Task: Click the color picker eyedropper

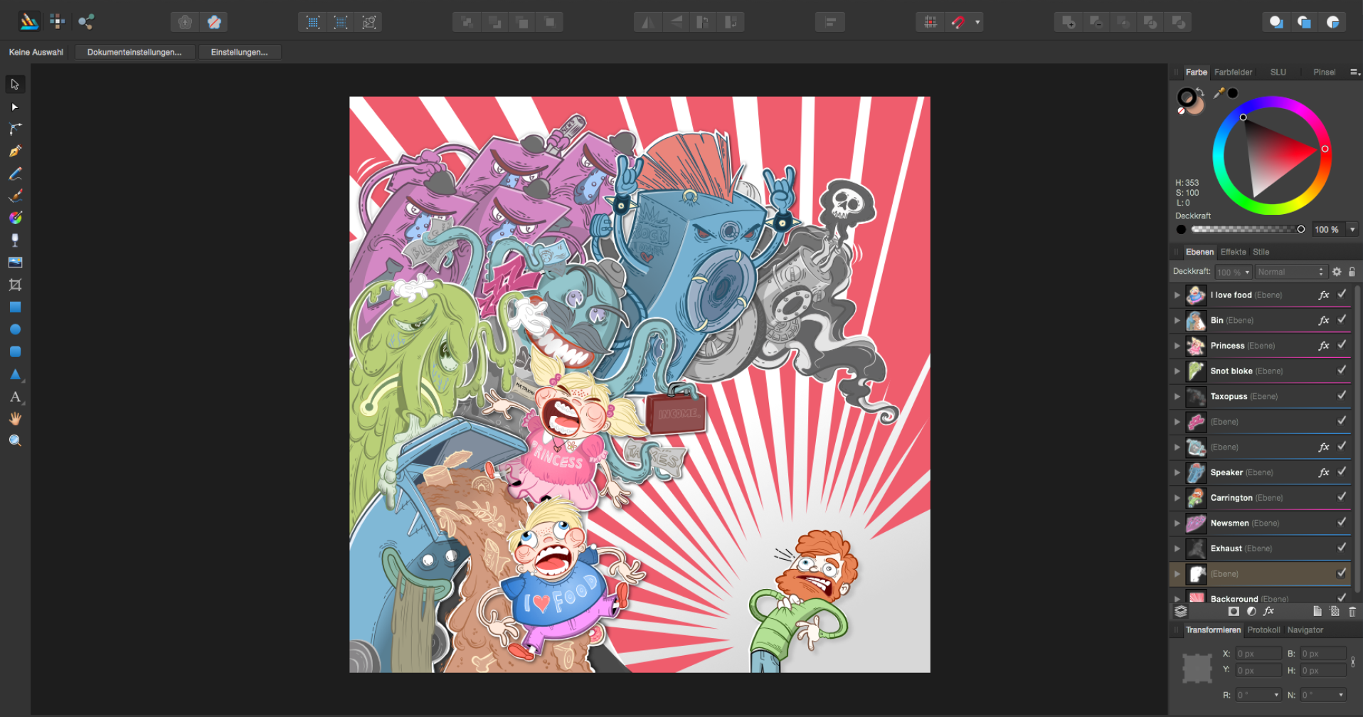Action: 1219,93
